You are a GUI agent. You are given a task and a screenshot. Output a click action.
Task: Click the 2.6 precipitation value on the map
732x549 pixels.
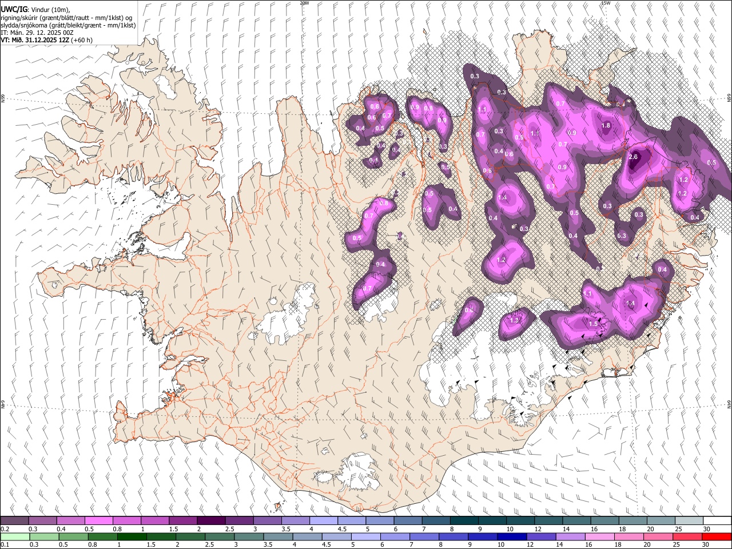pos(633,157)
